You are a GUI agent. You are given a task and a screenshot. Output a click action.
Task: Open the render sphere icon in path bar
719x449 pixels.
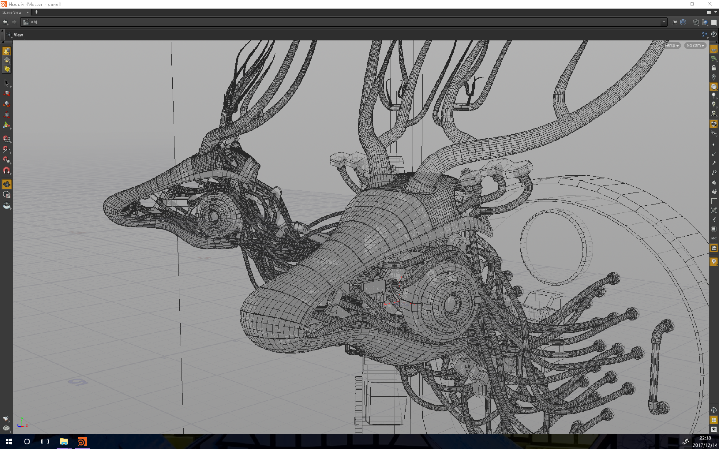pos(704,22)
